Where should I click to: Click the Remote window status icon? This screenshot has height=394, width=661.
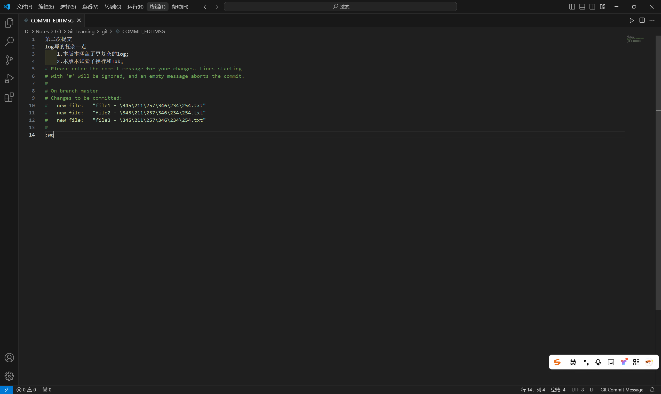(x=6, y=390)
